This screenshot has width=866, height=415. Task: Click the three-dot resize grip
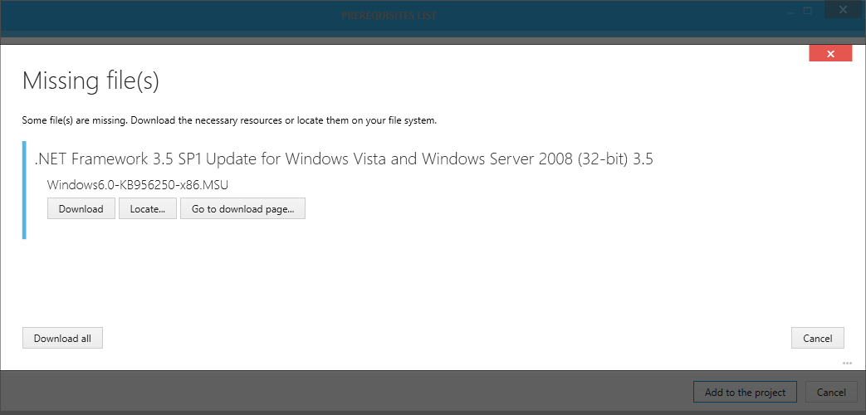(847, 363)
